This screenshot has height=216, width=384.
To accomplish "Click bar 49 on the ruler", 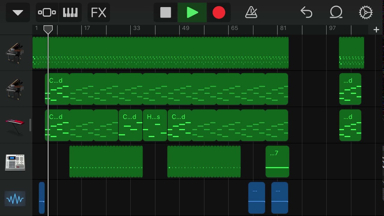I will point(186,28).
